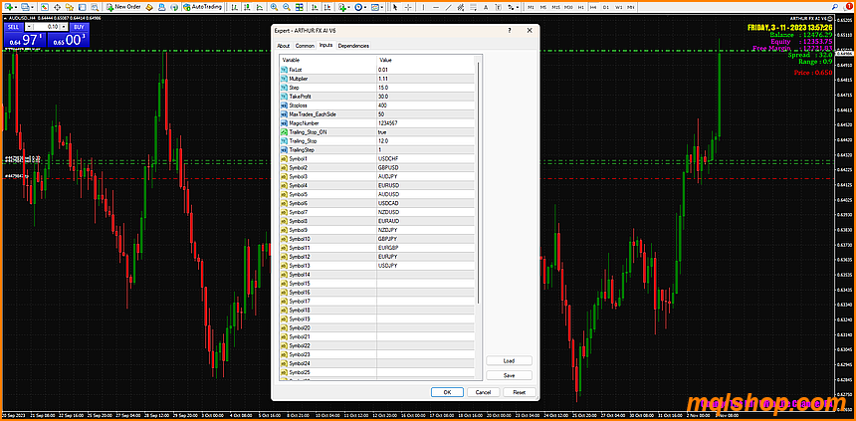856x421 pixels.
Task: Select the trendline drawing tool
Action: tap(448, 7)
